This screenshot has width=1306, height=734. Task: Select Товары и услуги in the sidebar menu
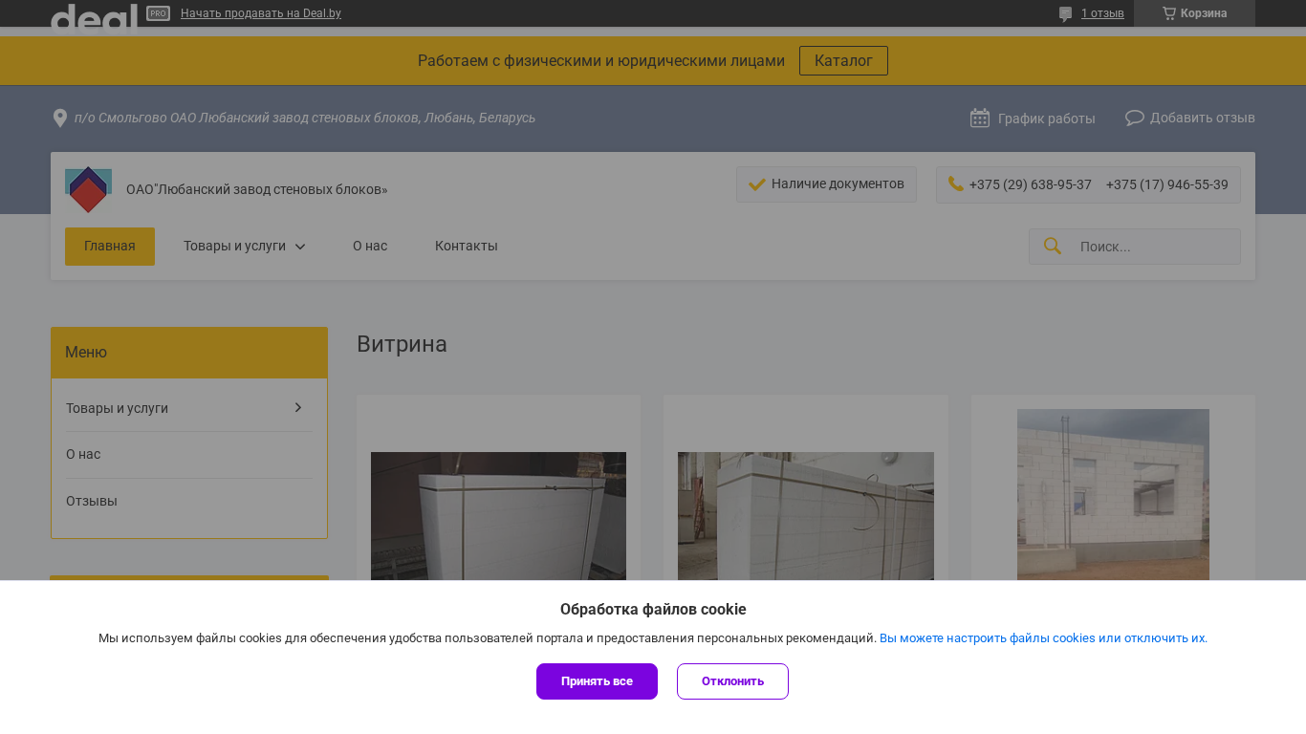[x=189, y=408]
